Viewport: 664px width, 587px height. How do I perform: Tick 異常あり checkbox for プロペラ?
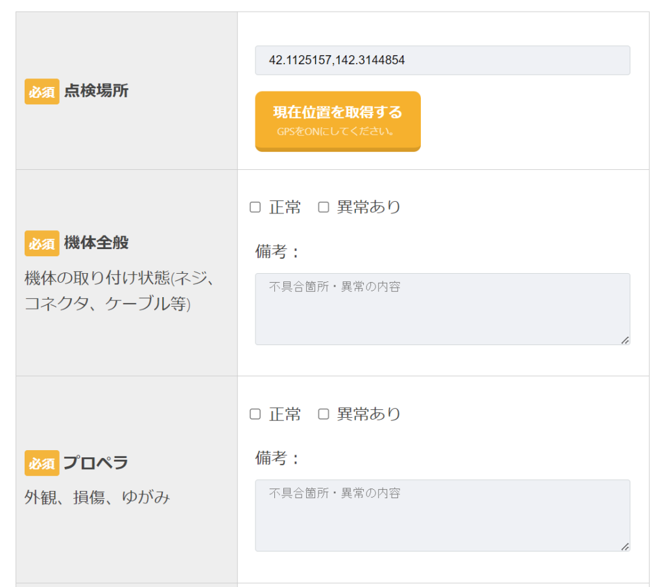324,414
